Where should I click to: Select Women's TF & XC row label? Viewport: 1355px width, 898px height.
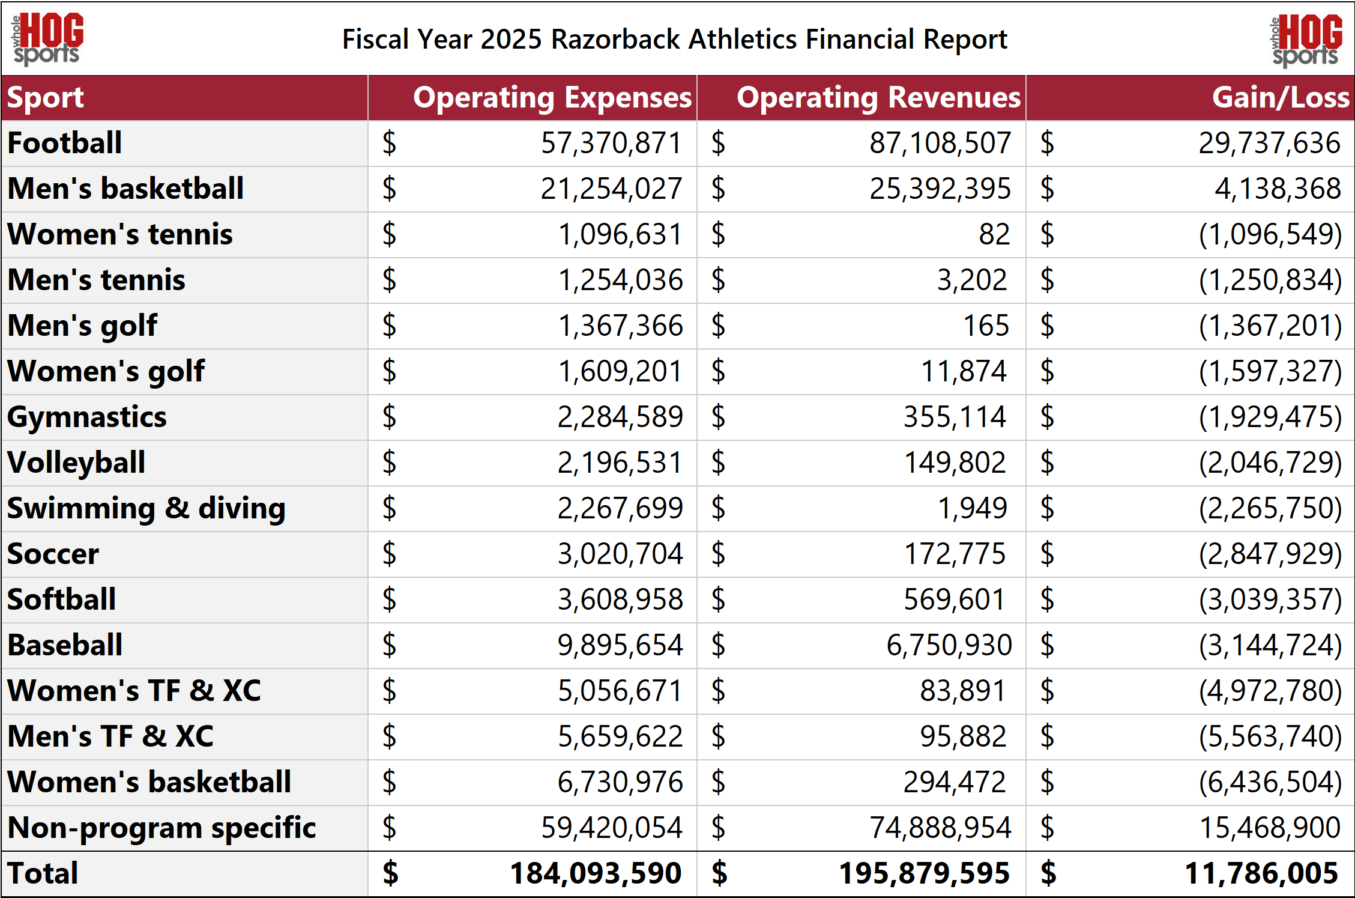point(134,691)
